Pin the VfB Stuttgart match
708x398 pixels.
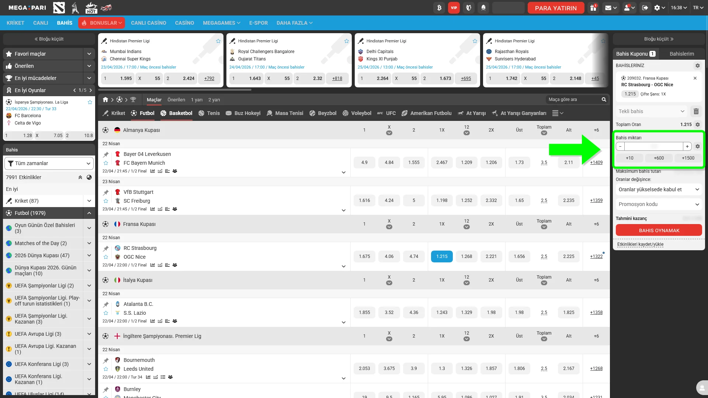(106, 192)
